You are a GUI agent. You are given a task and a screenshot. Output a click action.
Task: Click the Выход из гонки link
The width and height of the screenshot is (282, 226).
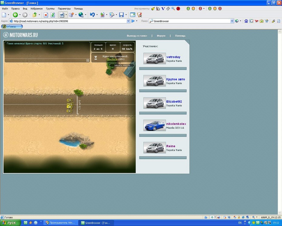tap(137, 36)
